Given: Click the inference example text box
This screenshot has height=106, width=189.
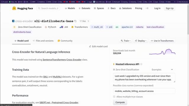Looking at the screenshot, I should [x=144, y=78].
